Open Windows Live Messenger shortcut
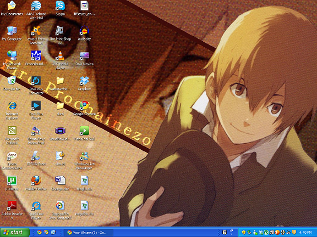This screenshot has height=237, width=317. pos(84,156)
